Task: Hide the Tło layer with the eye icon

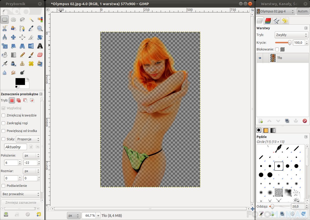Action: pos(260,58)
